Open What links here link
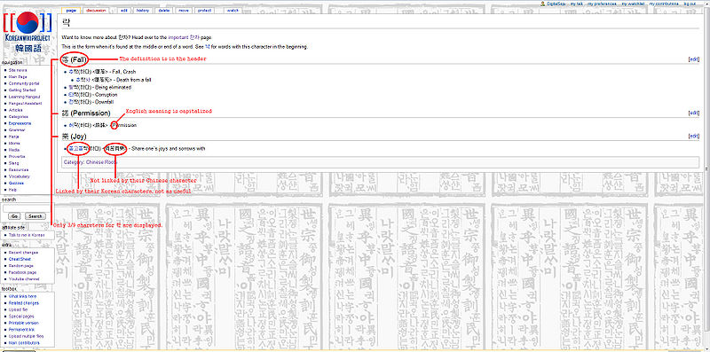 23,296
